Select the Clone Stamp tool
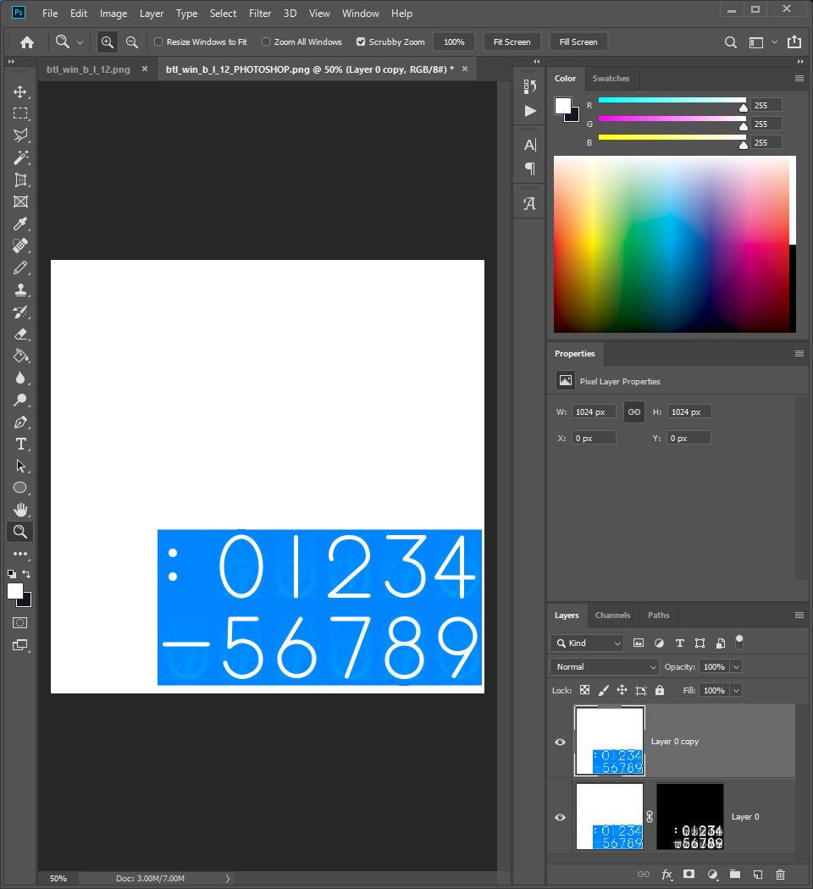The image size is (813, 889). click(20, 290)
